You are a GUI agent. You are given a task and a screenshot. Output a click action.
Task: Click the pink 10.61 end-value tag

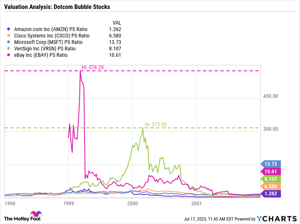coord(271,172)
